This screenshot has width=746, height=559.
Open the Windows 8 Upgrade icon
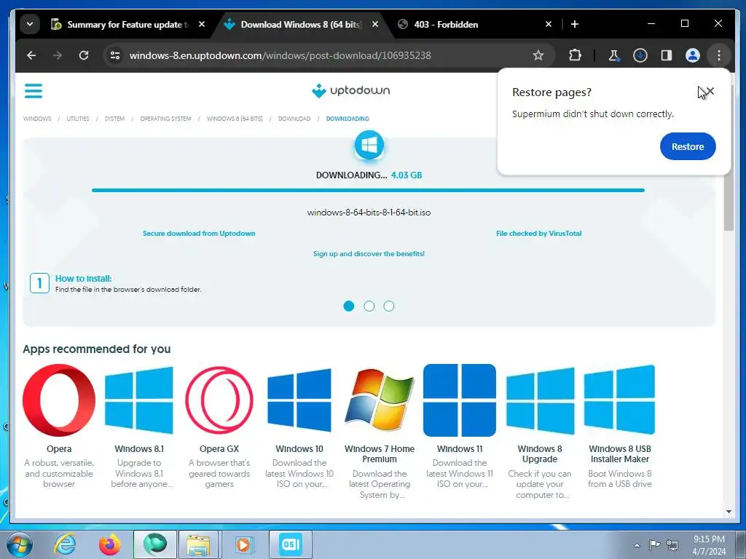tap(540, 400)
